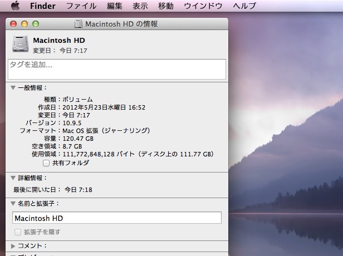Screen dimensions: 343x256
Task: Expand the コメント section
Action: 13,246
